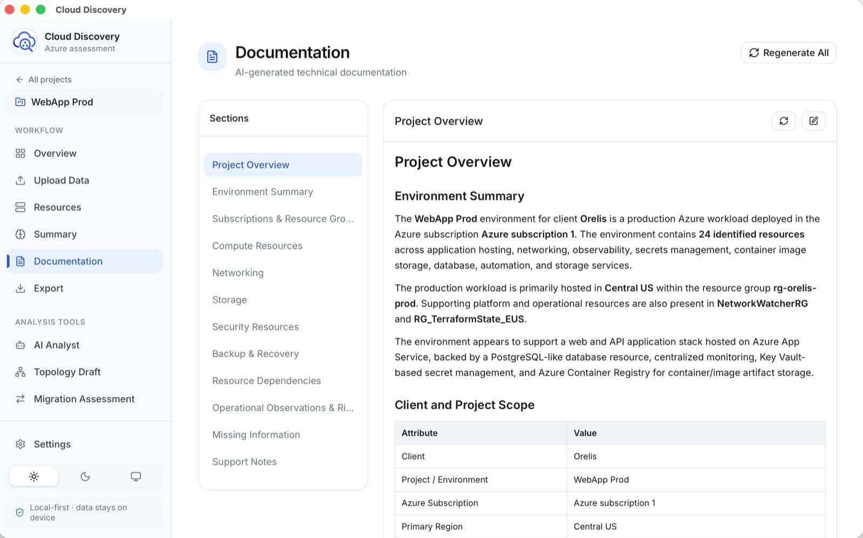Open the Upload Data page

(x=85, y=180)
